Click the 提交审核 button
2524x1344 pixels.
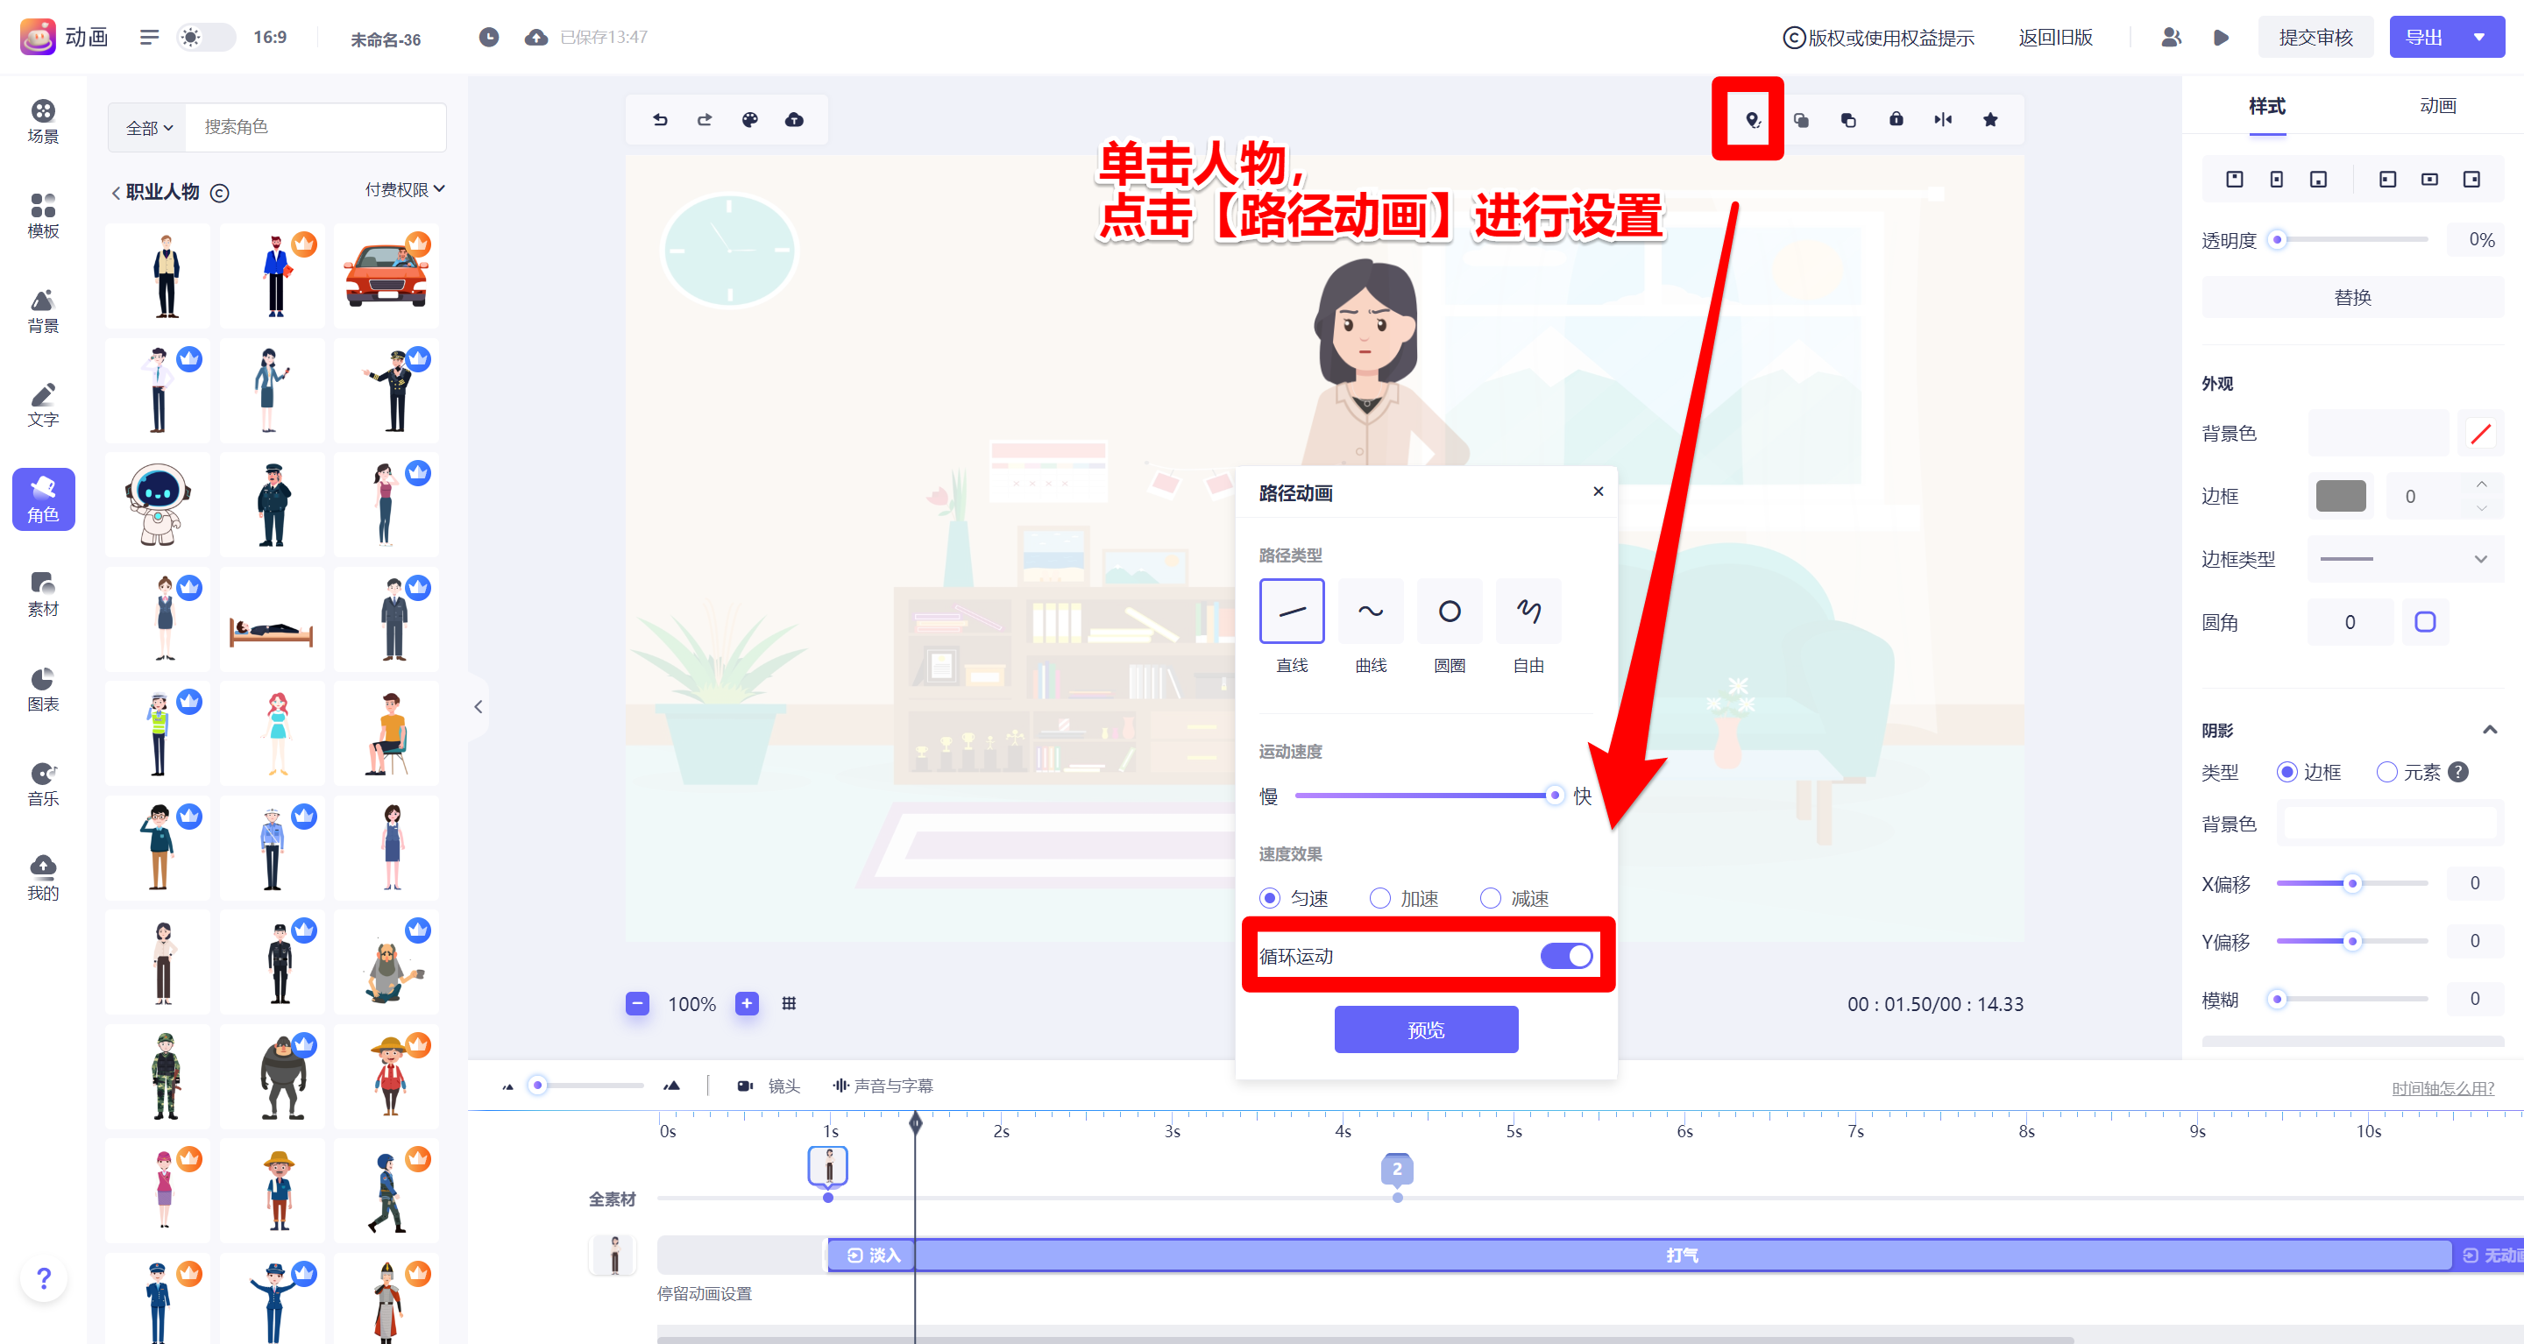pos(2315,37)
